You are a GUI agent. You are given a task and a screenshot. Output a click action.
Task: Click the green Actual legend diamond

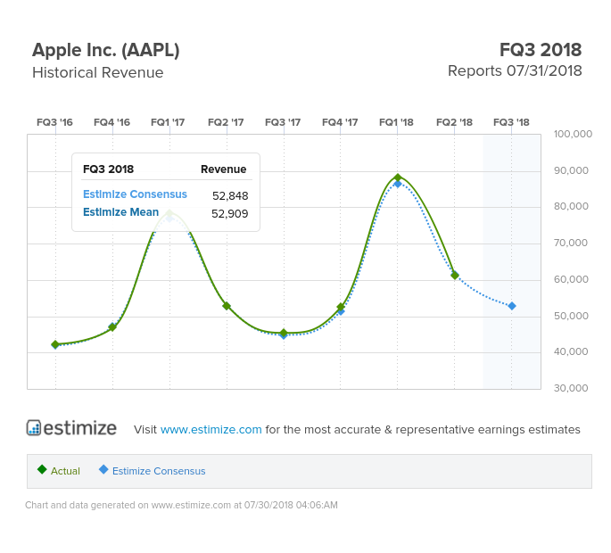[x=42, y=469]
